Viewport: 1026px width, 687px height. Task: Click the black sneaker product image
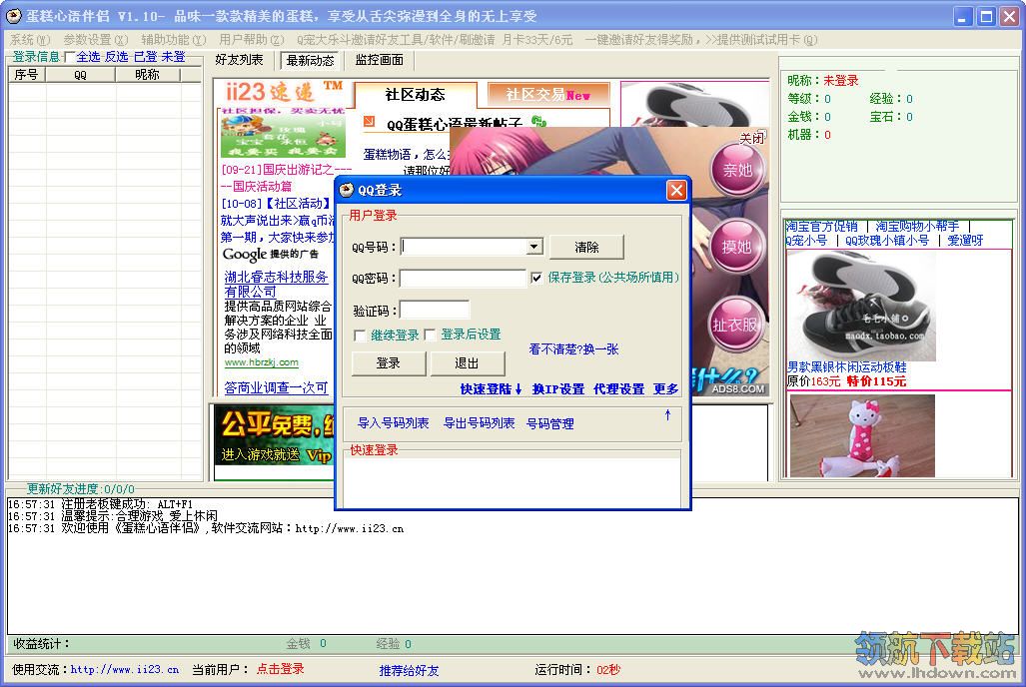[861, 306]
